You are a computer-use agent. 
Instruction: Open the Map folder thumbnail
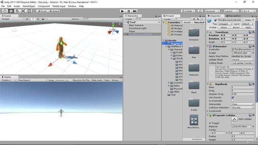coord(194,50)
